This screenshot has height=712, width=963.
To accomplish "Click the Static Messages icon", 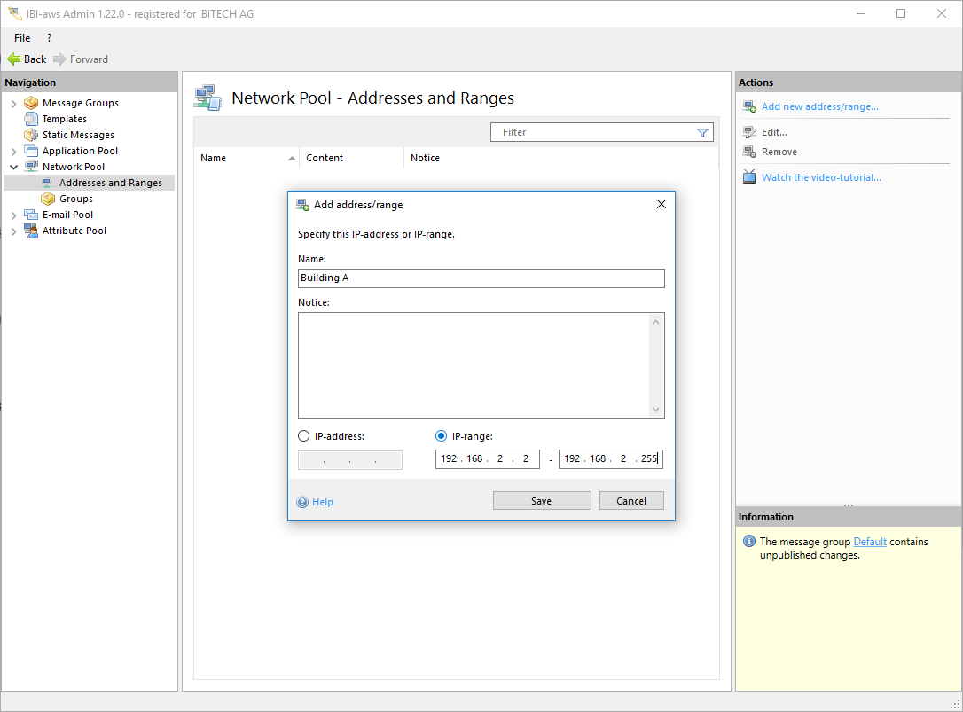I will pyautogui.click(x=32, y=135).
